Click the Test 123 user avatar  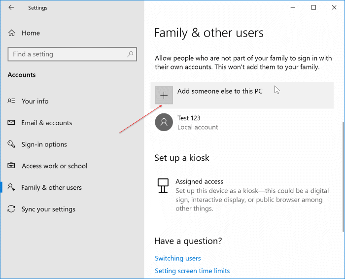pyautogui.click(x=164, y=122)
